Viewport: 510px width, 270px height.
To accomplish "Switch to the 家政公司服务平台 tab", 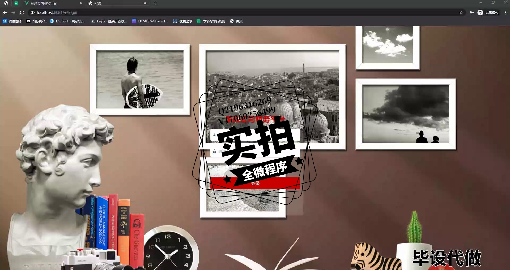I will pos(53,3).
